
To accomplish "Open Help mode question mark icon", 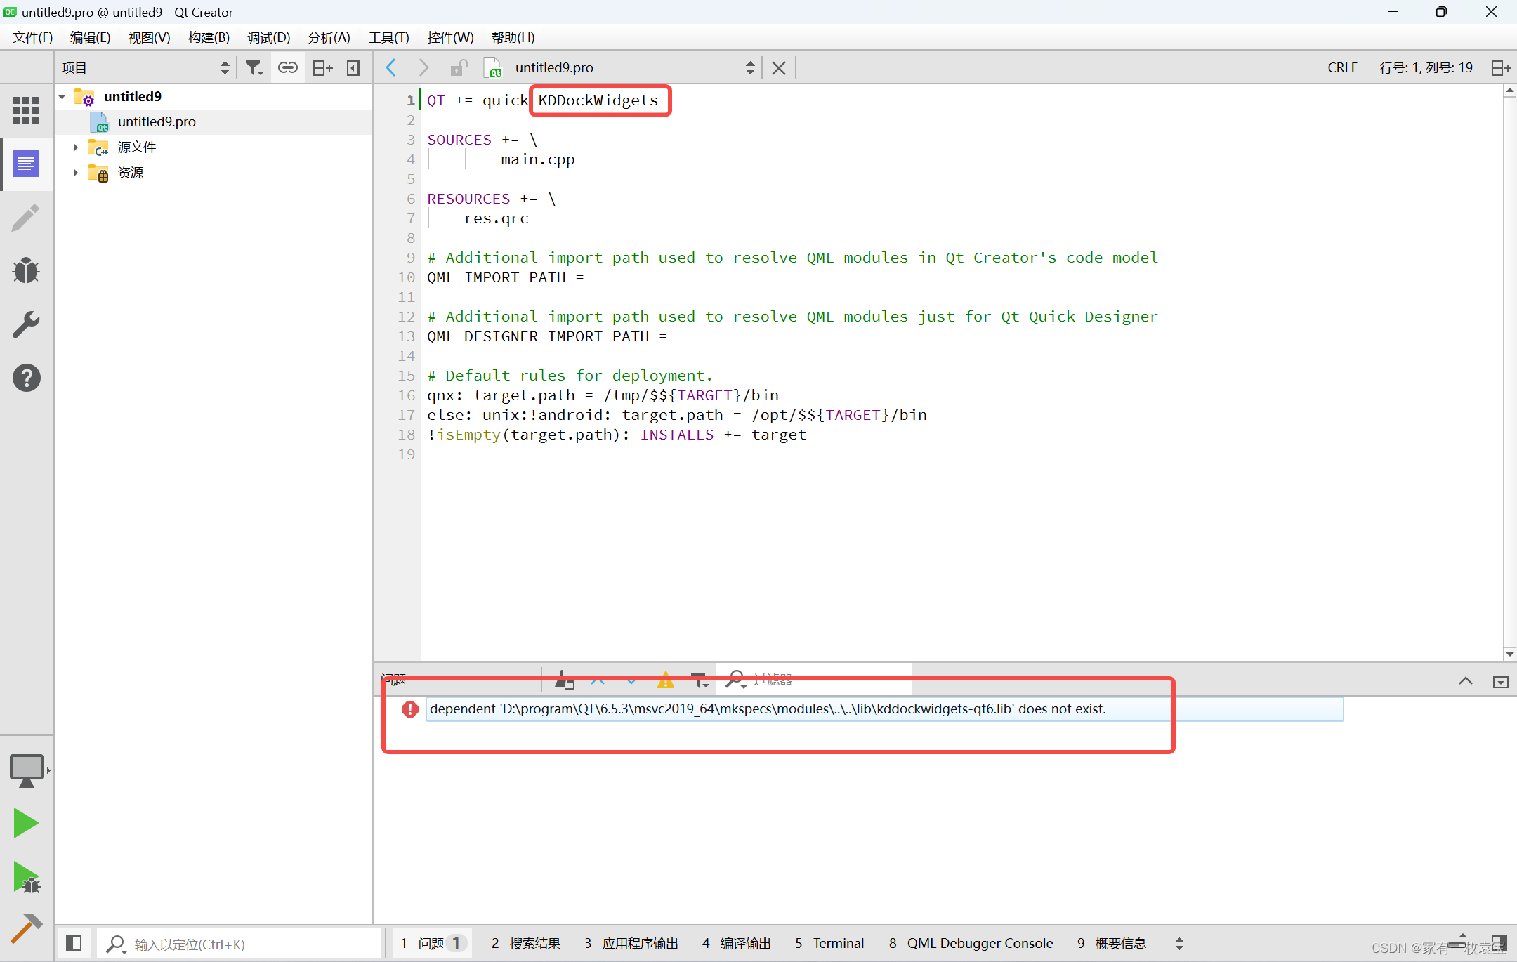I will point(26,378).
